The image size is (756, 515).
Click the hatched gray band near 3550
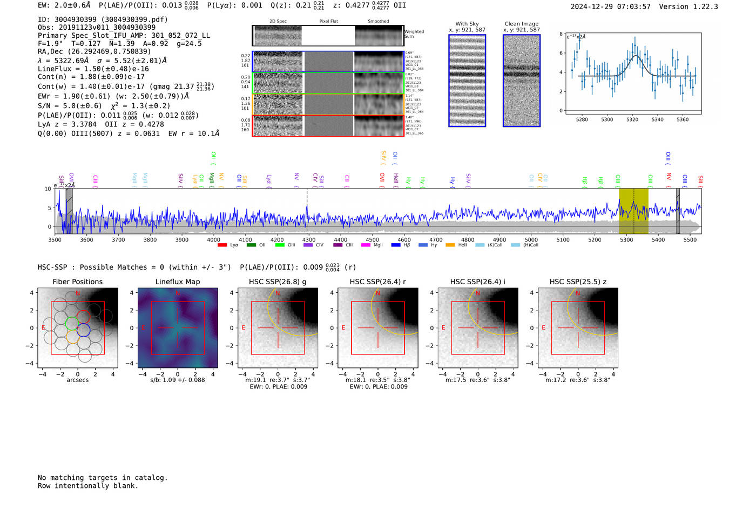[x=69, y=211]
